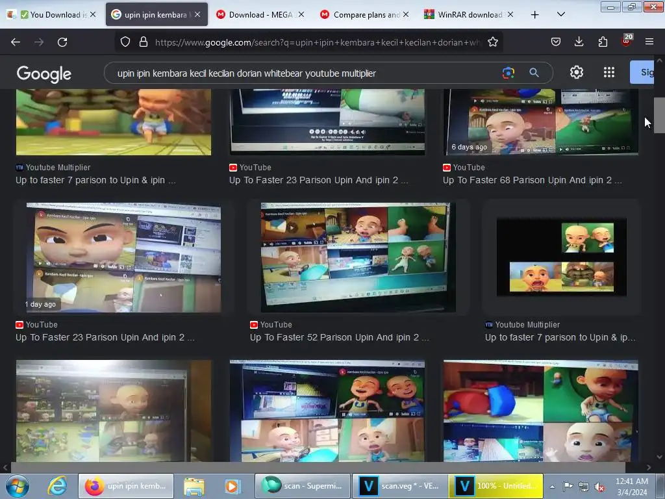Open Action Center flag icon
The height and width of the screenshot is (499, 665).
pyautogui.click(x=568, y=486)
